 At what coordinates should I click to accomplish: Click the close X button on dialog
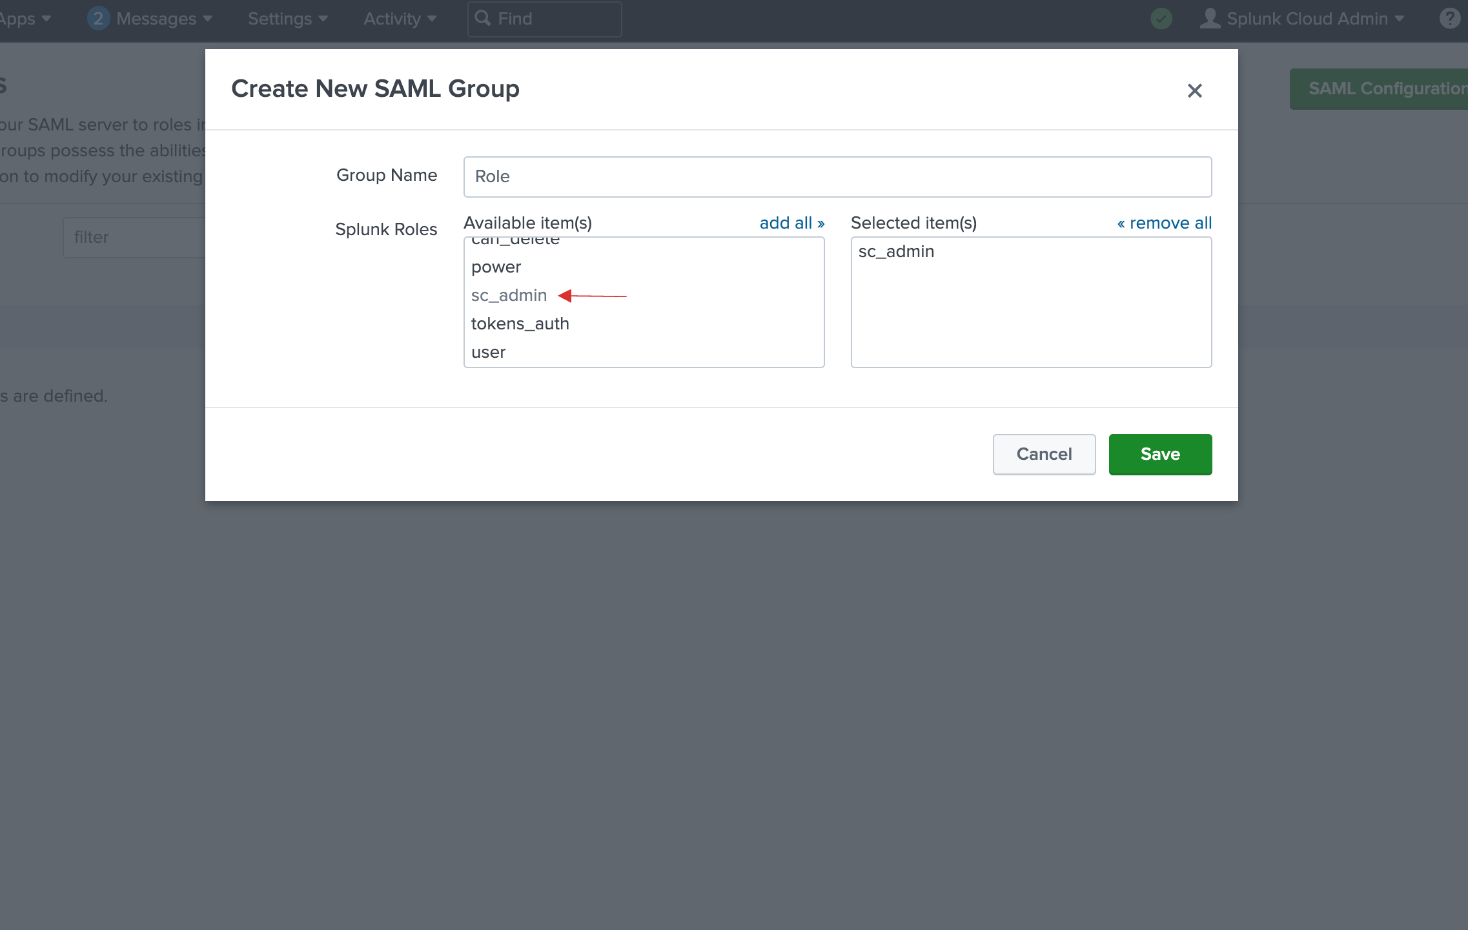1195,91
